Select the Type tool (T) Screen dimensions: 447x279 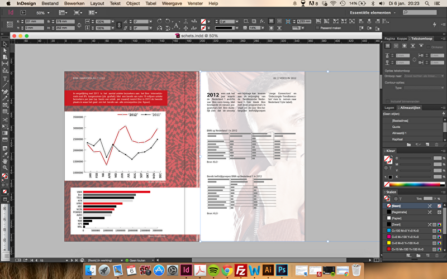(x=5, y=78)
